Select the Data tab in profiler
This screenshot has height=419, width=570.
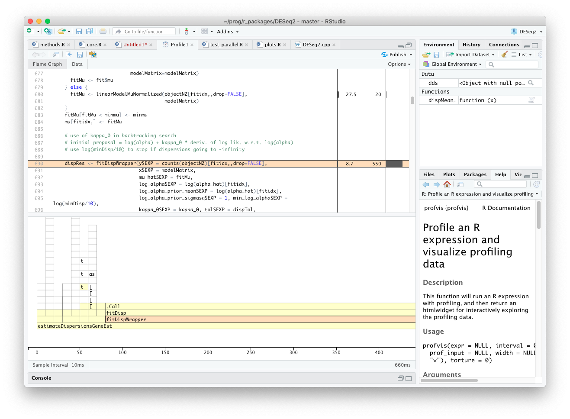pos(77,64)
